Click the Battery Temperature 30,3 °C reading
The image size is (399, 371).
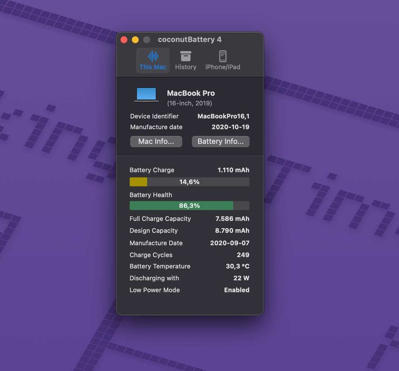point(238,267)
